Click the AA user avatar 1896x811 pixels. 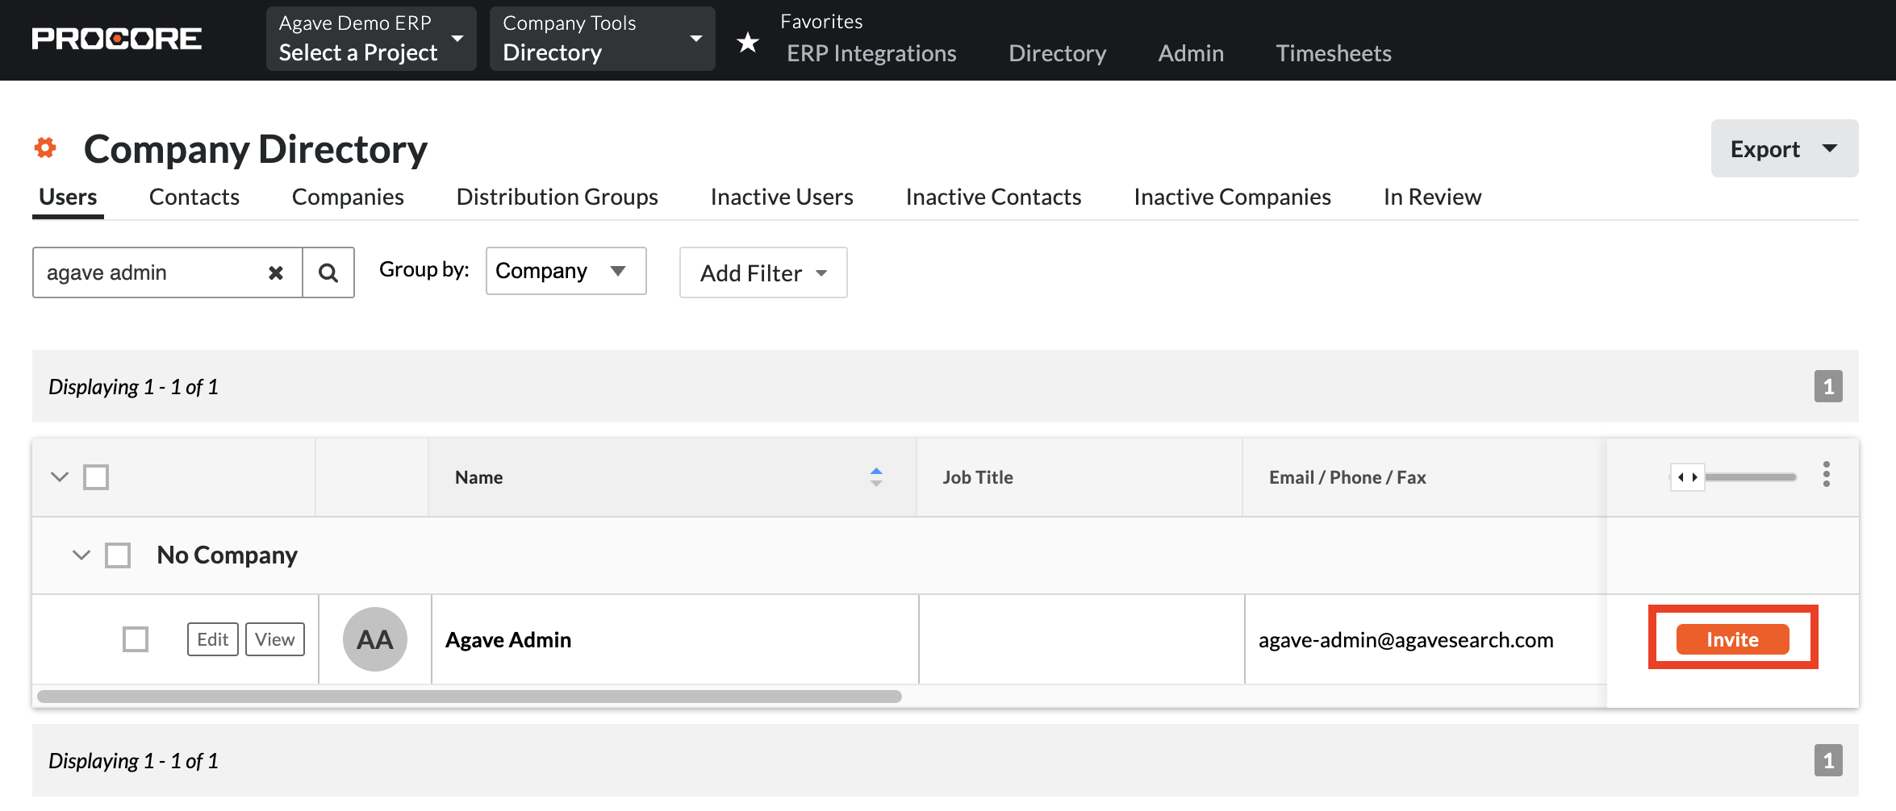(x=375, y=639)
